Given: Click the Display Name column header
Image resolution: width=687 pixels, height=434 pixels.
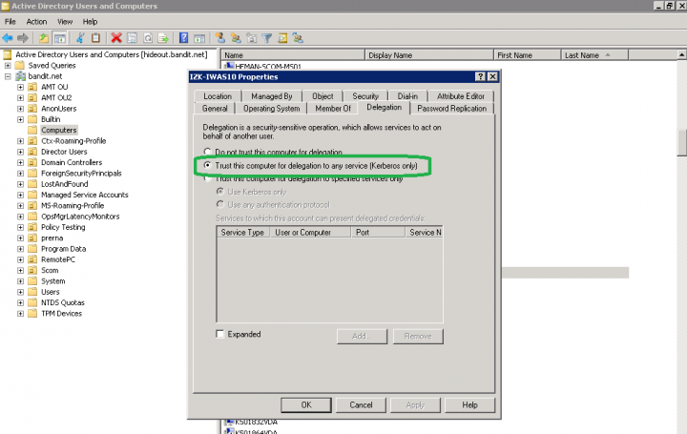Looking at the screenshot, I should [x=390, y=55].
